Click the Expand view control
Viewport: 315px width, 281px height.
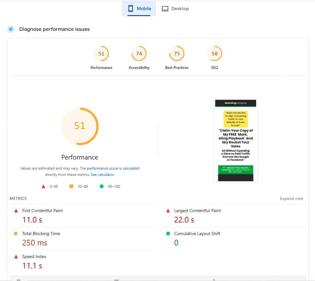click(x=291, y=198)
